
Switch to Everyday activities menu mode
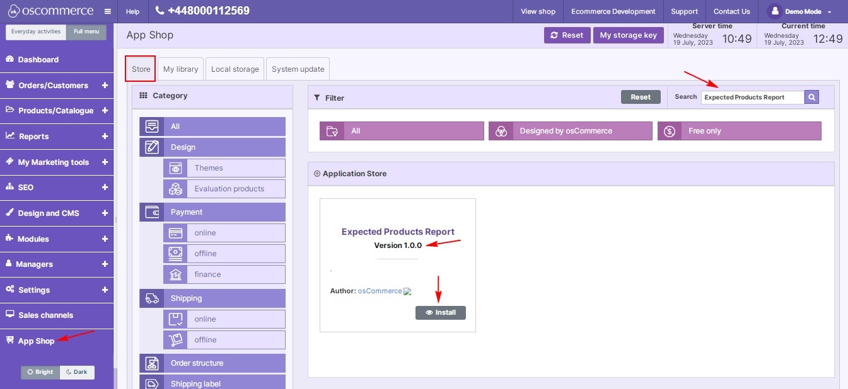point(36,31)
